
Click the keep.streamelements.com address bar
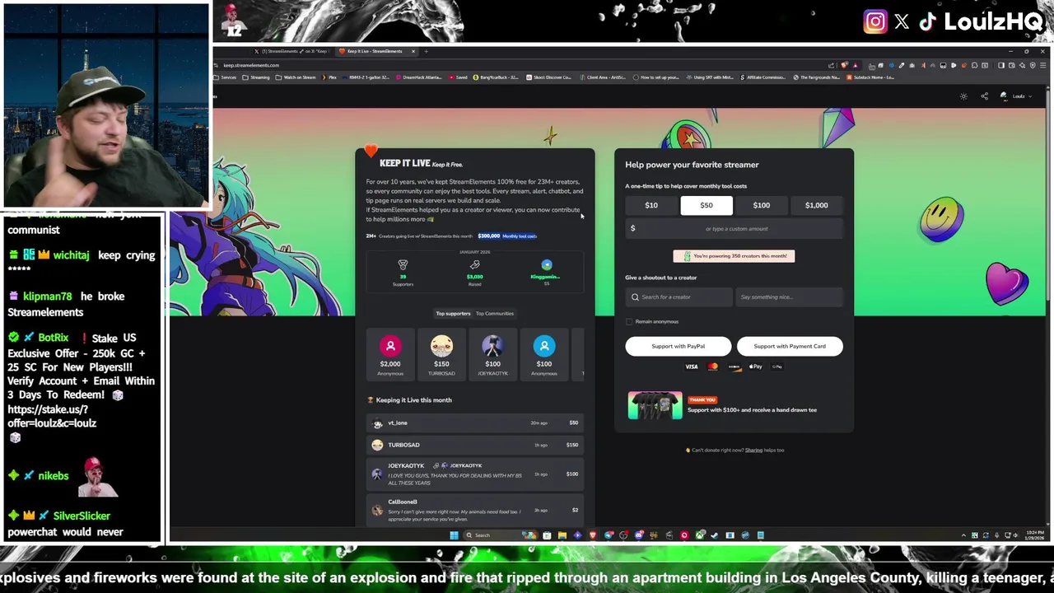click(251, 65)
